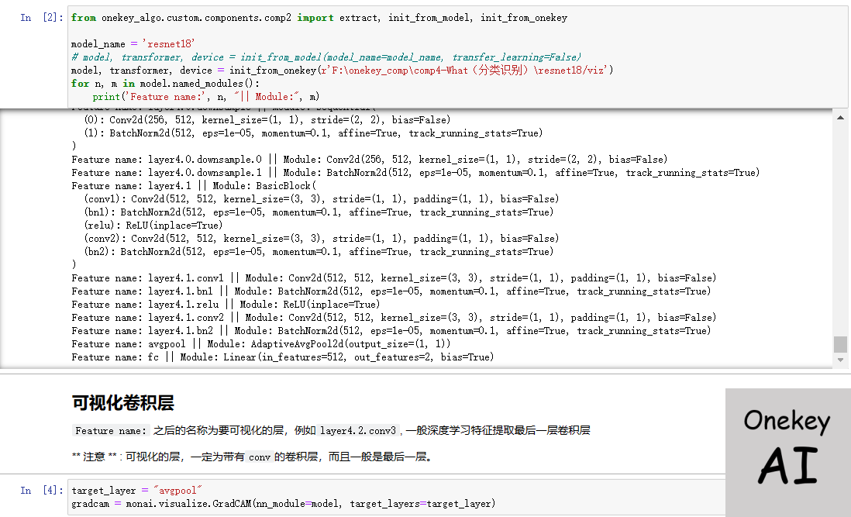Click the inline code layer4.2.conv3
Screen dimensions: 851x517
coord(358,431)
